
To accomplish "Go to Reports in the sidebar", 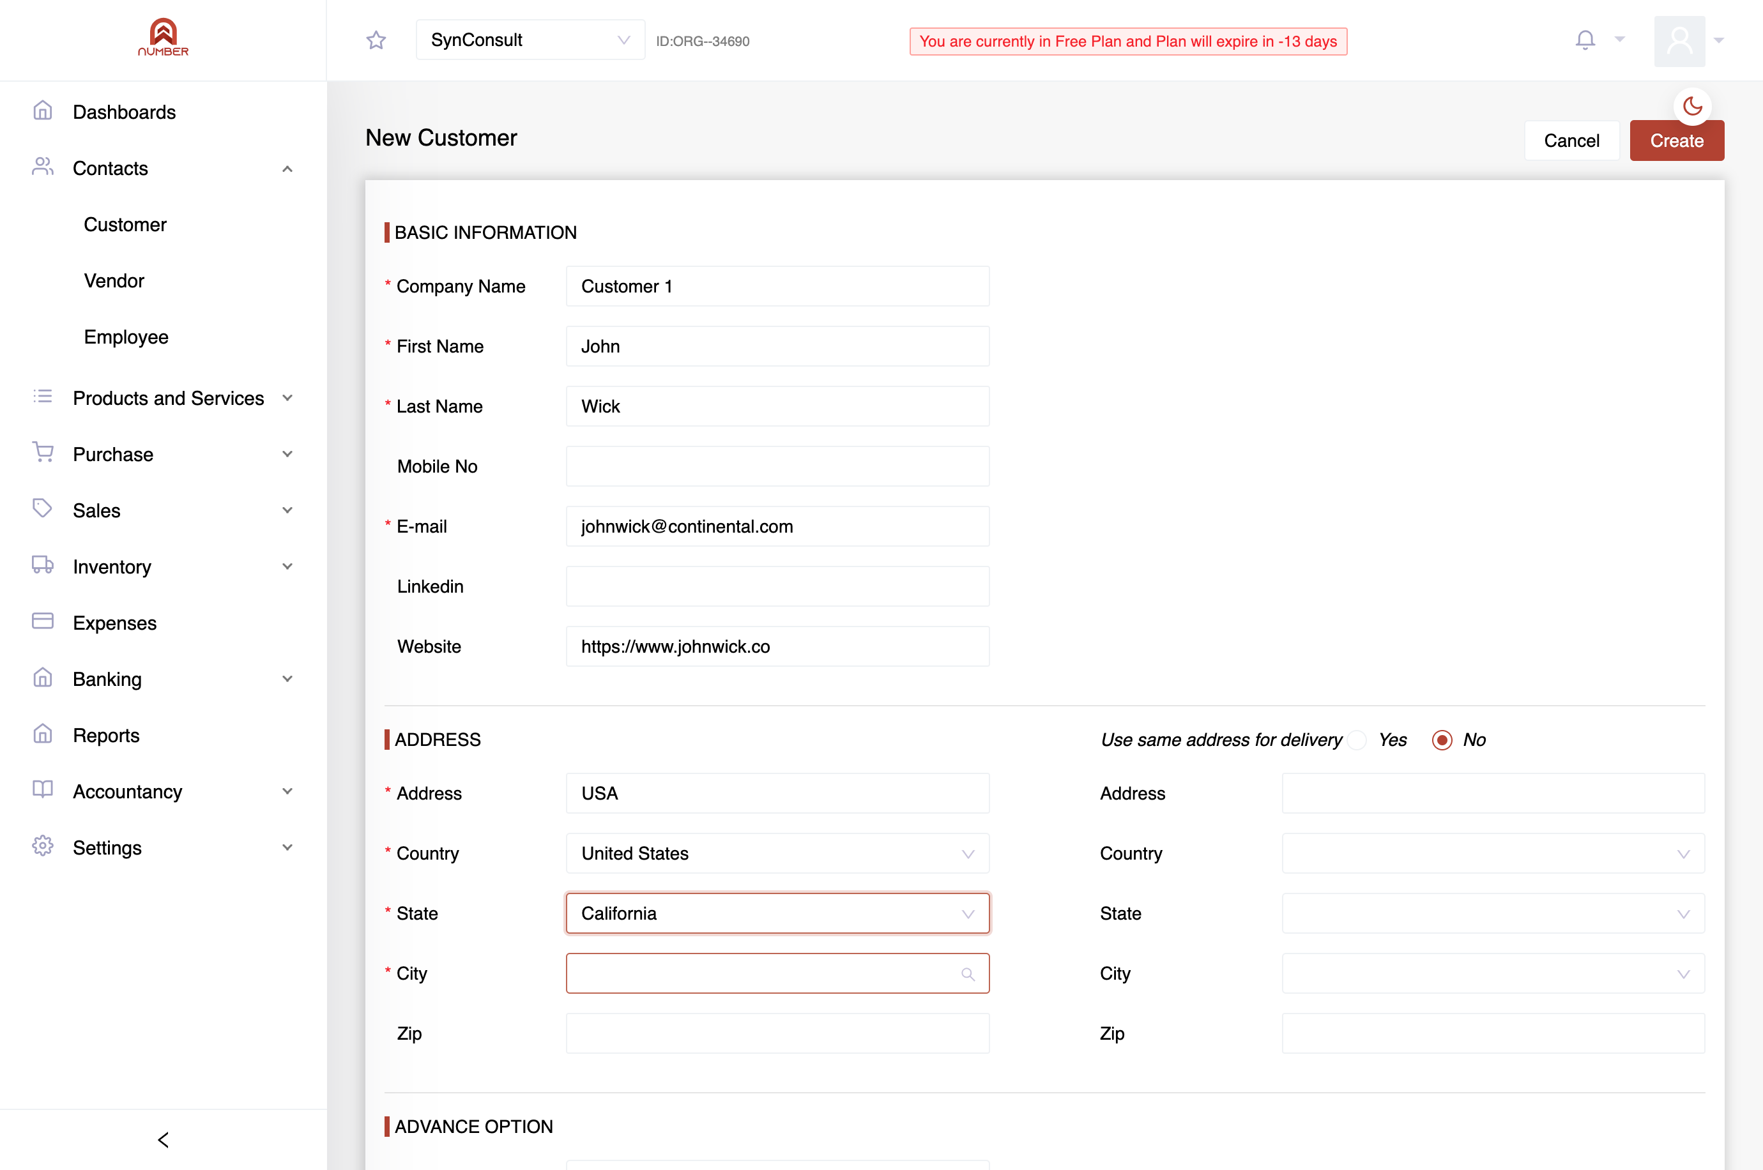I will pos(106,735).
